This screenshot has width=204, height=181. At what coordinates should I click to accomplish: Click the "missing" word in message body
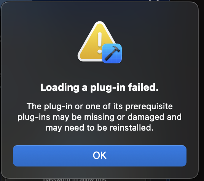[x=99, y=117]
